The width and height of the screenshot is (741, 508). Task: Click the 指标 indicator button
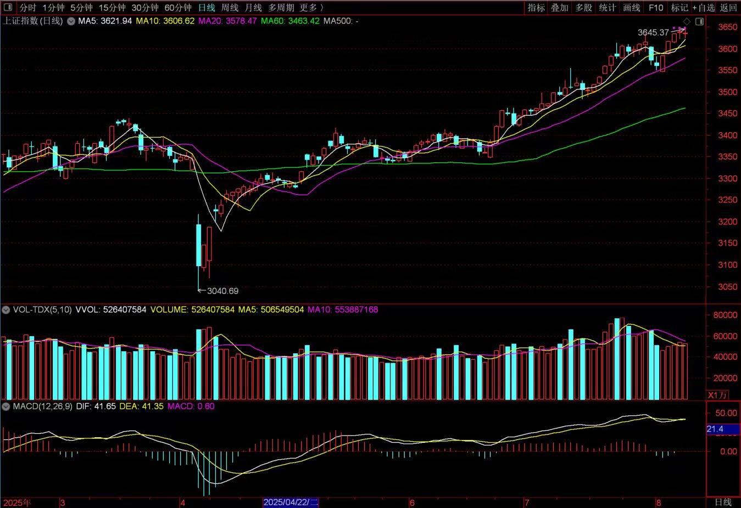pyautogui.click(x=536, y=8)
